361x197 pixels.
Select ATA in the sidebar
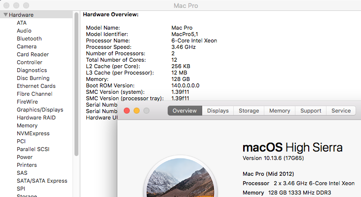[22, 23]
